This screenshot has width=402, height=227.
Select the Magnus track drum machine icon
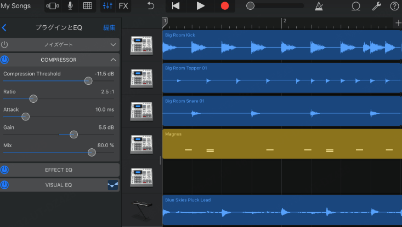click(141, 144)
